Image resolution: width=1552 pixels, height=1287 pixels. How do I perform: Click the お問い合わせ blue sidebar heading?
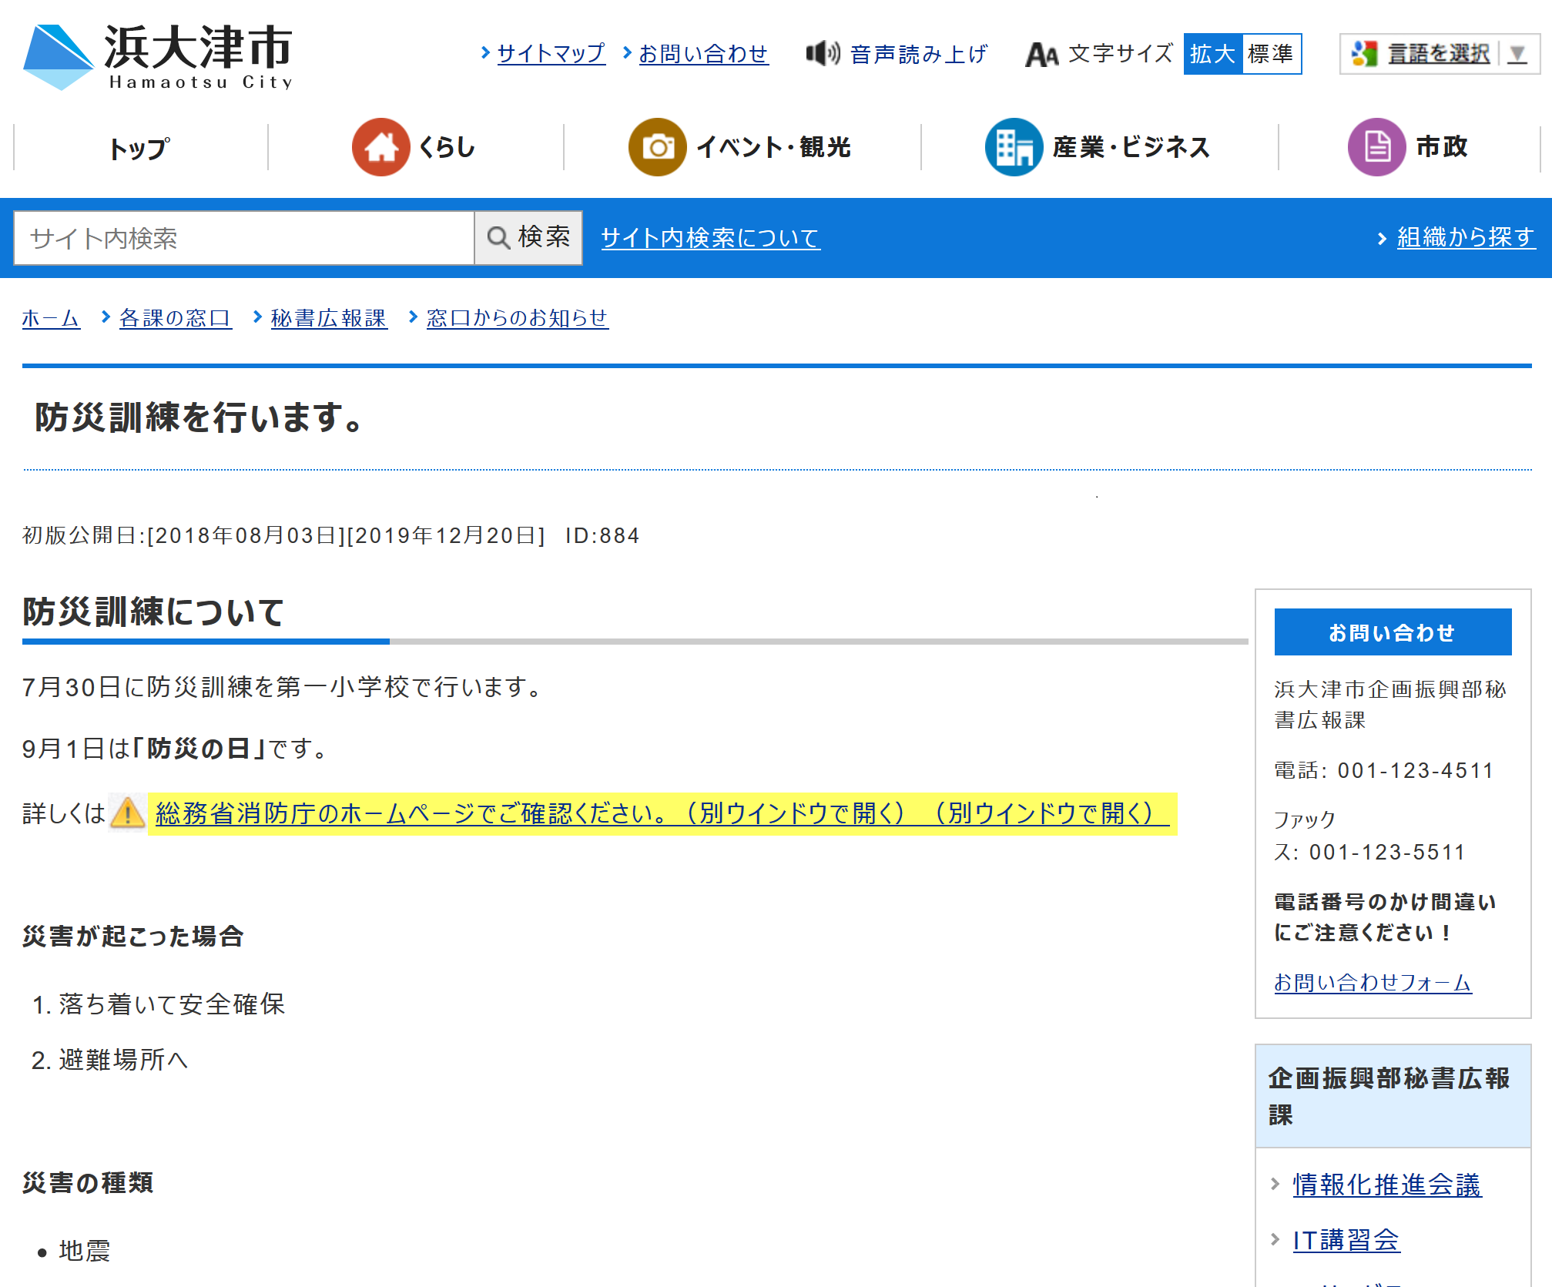pos(1393,632)
